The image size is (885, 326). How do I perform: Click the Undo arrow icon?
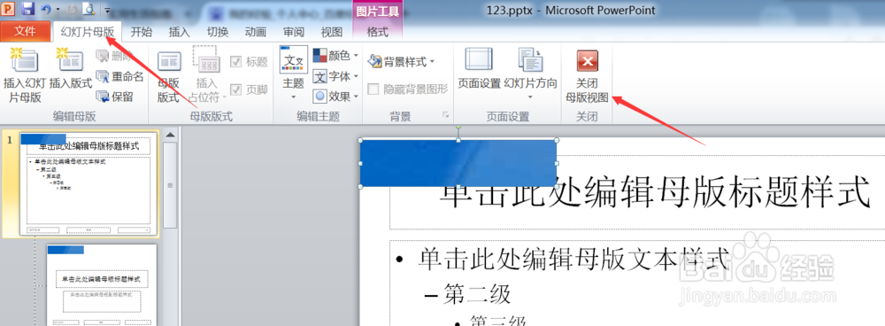[x=46, y=9]
